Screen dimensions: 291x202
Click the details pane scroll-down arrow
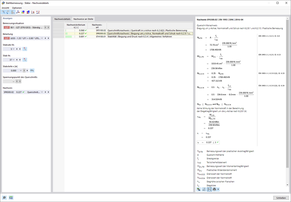coord(288,185)
